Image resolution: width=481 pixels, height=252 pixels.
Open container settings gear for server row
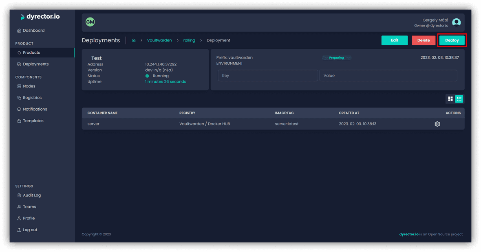click(x=437, y=124)
